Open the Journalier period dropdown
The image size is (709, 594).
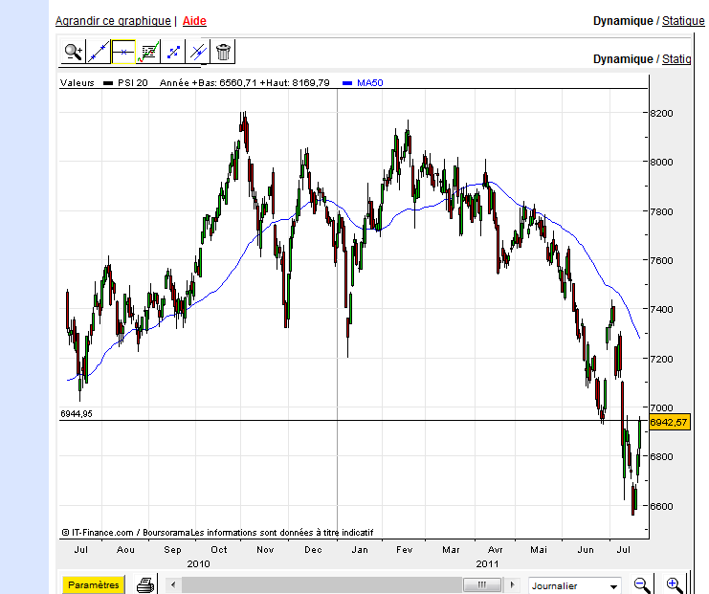[x=575, y=585]
